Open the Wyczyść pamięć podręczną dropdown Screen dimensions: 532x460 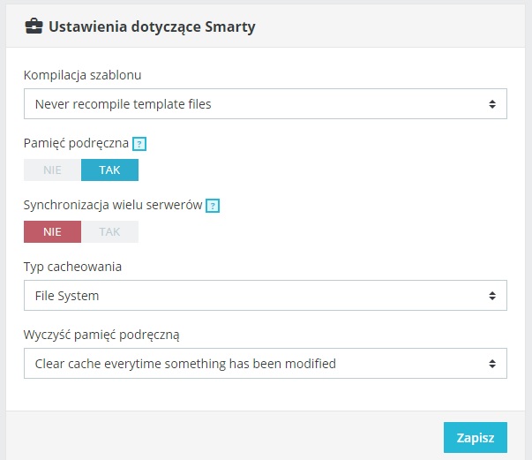(x=266, y=363)
